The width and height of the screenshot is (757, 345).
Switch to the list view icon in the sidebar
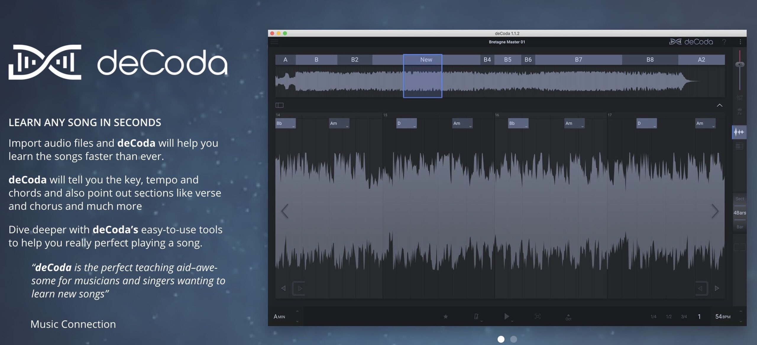click(739, 146)
